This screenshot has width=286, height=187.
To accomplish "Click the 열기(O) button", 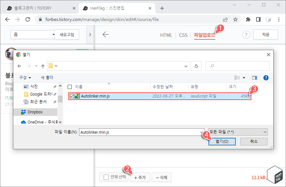I will [222, 141].
